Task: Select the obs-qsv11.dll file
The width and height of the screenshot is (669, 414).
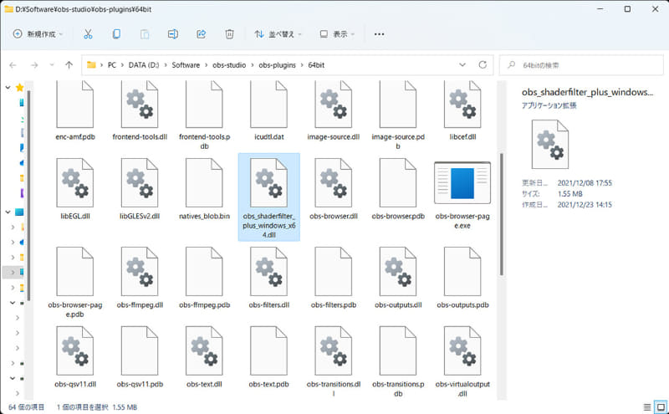Action: 75,357
